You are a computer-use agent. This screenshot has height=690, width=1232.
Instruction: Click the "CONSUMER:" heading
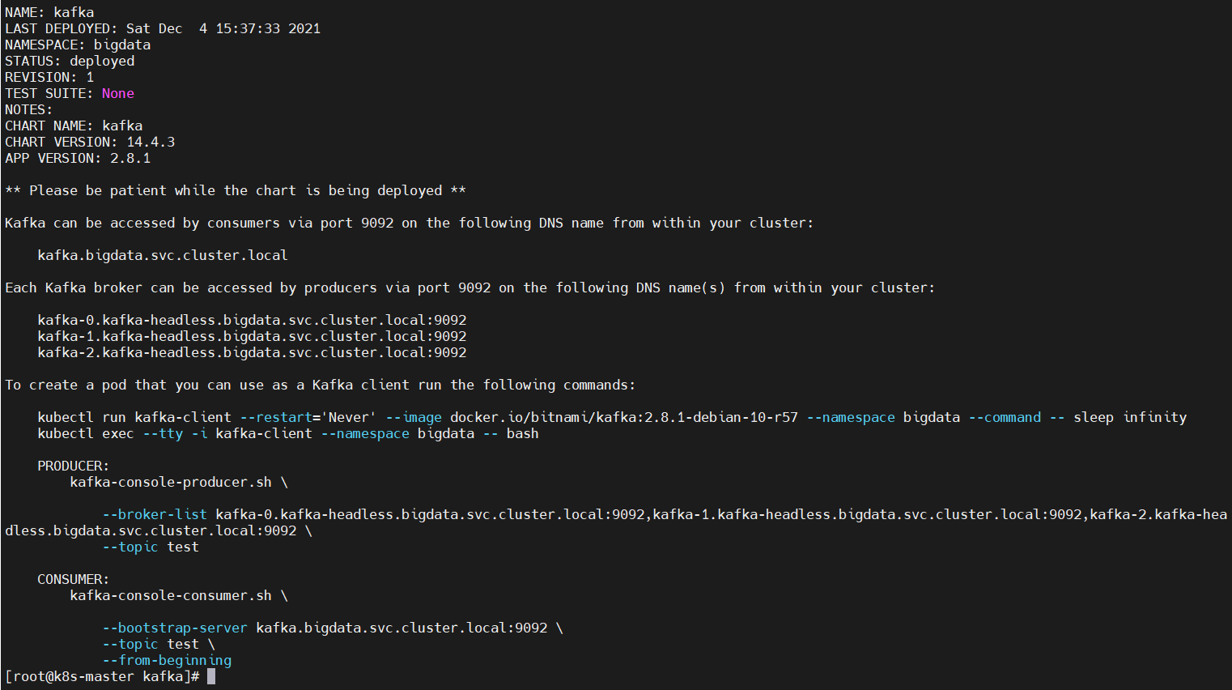(x=73, y=579)
